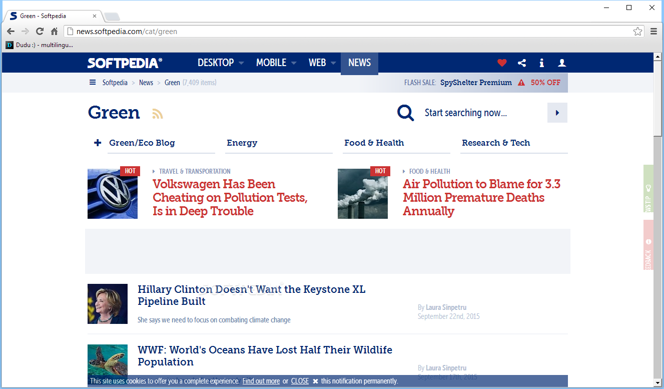The image size is (664, 389).
Task: Open Air Pollution premature deaths article
Action: click(481, 197)
